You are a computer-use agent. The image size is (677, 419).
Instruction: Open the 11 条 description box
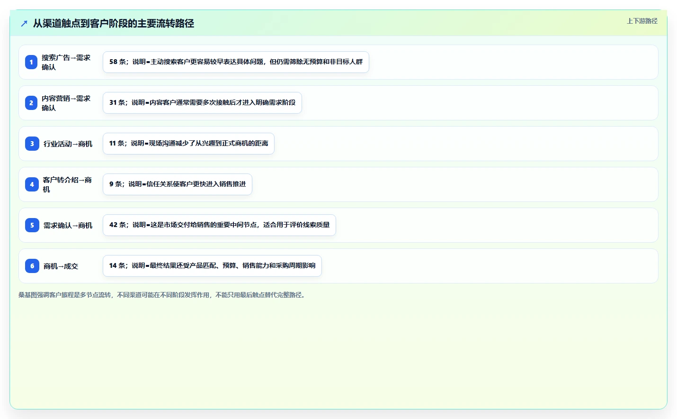coord(188,144)
